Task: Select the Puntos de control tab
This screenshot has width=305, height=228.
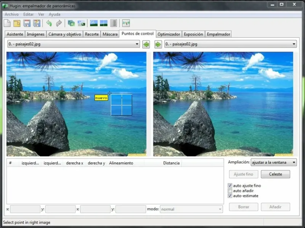Action: pos(138,33)
